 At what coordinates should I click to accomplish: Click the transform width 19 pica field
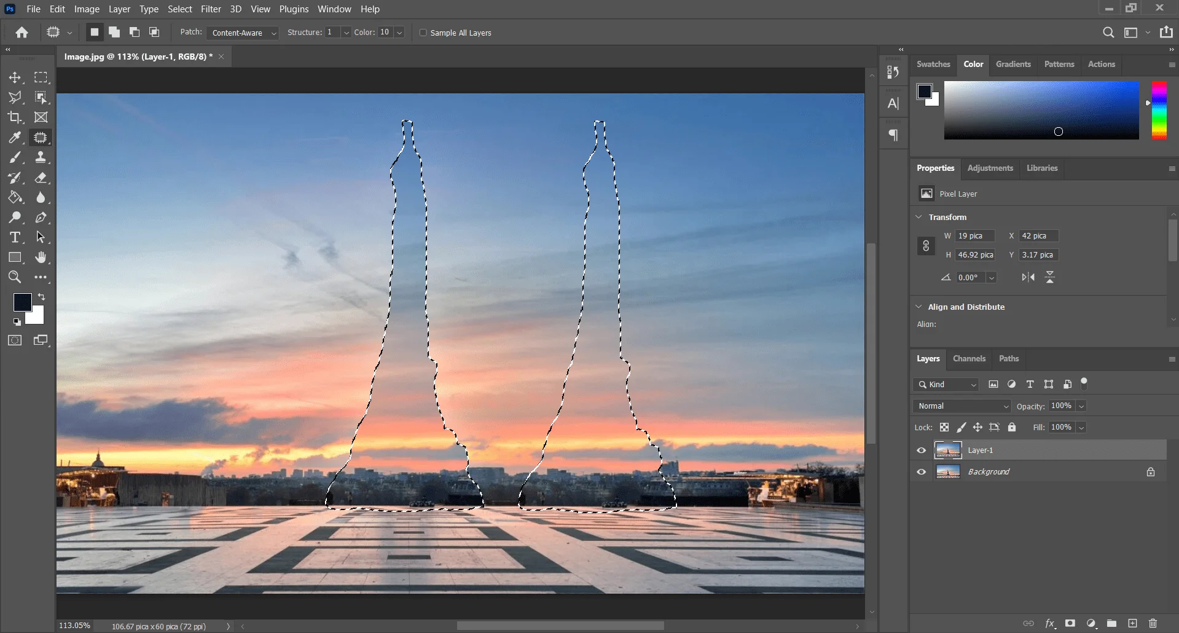pyautogui.click(x=975, y=236)
